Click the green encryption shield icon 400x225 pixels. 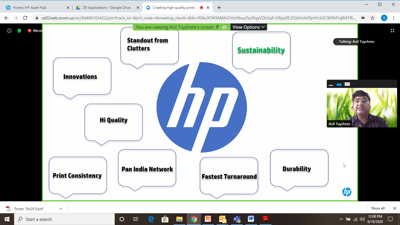[x=19, y=31]
